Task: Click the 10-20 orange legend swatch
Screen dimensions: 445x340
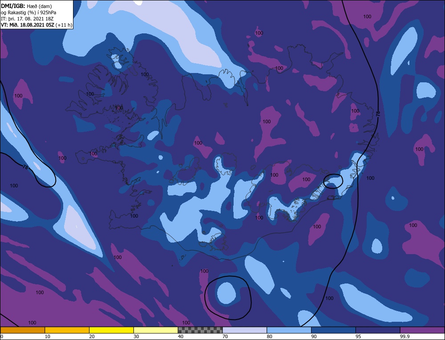Action: 67,330
